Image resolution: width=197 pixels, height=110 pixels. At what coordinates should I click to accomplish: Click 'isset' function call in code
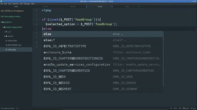54,20
